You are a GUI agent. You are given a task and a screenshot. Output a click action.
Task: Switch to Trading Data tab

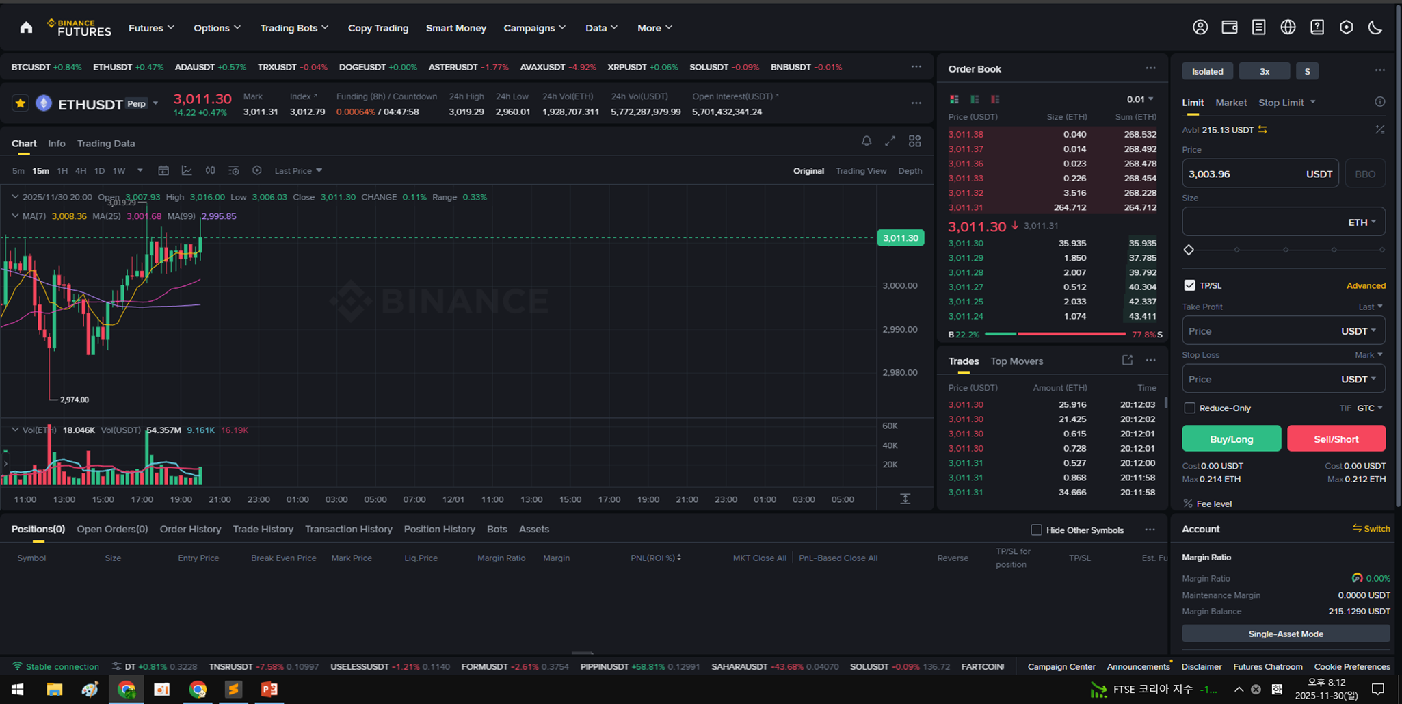[x=106, y=143]
